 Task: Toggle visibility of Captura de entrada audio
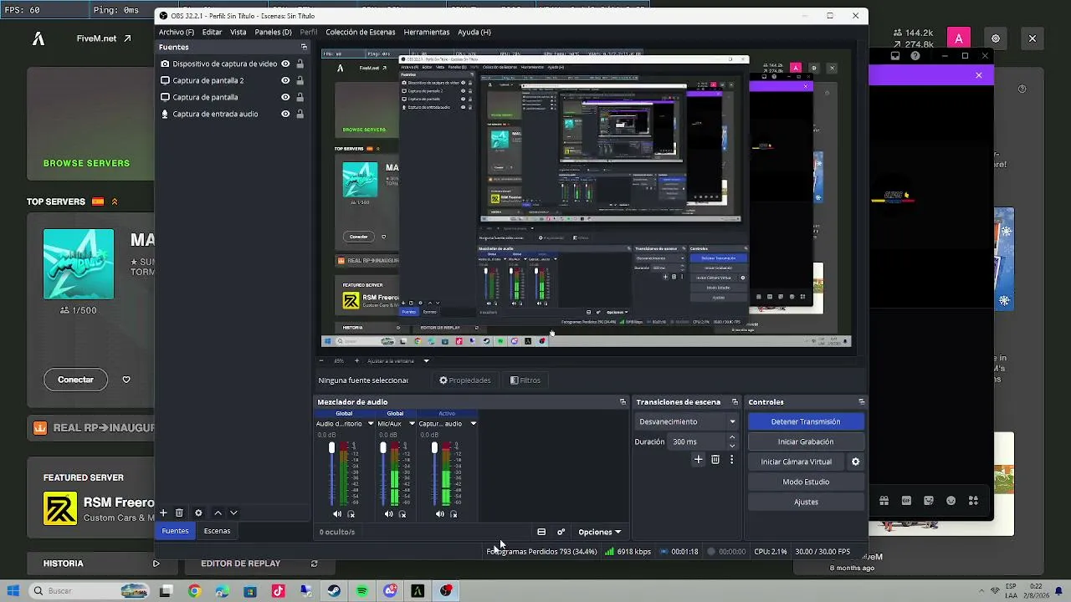coord(285,114)
